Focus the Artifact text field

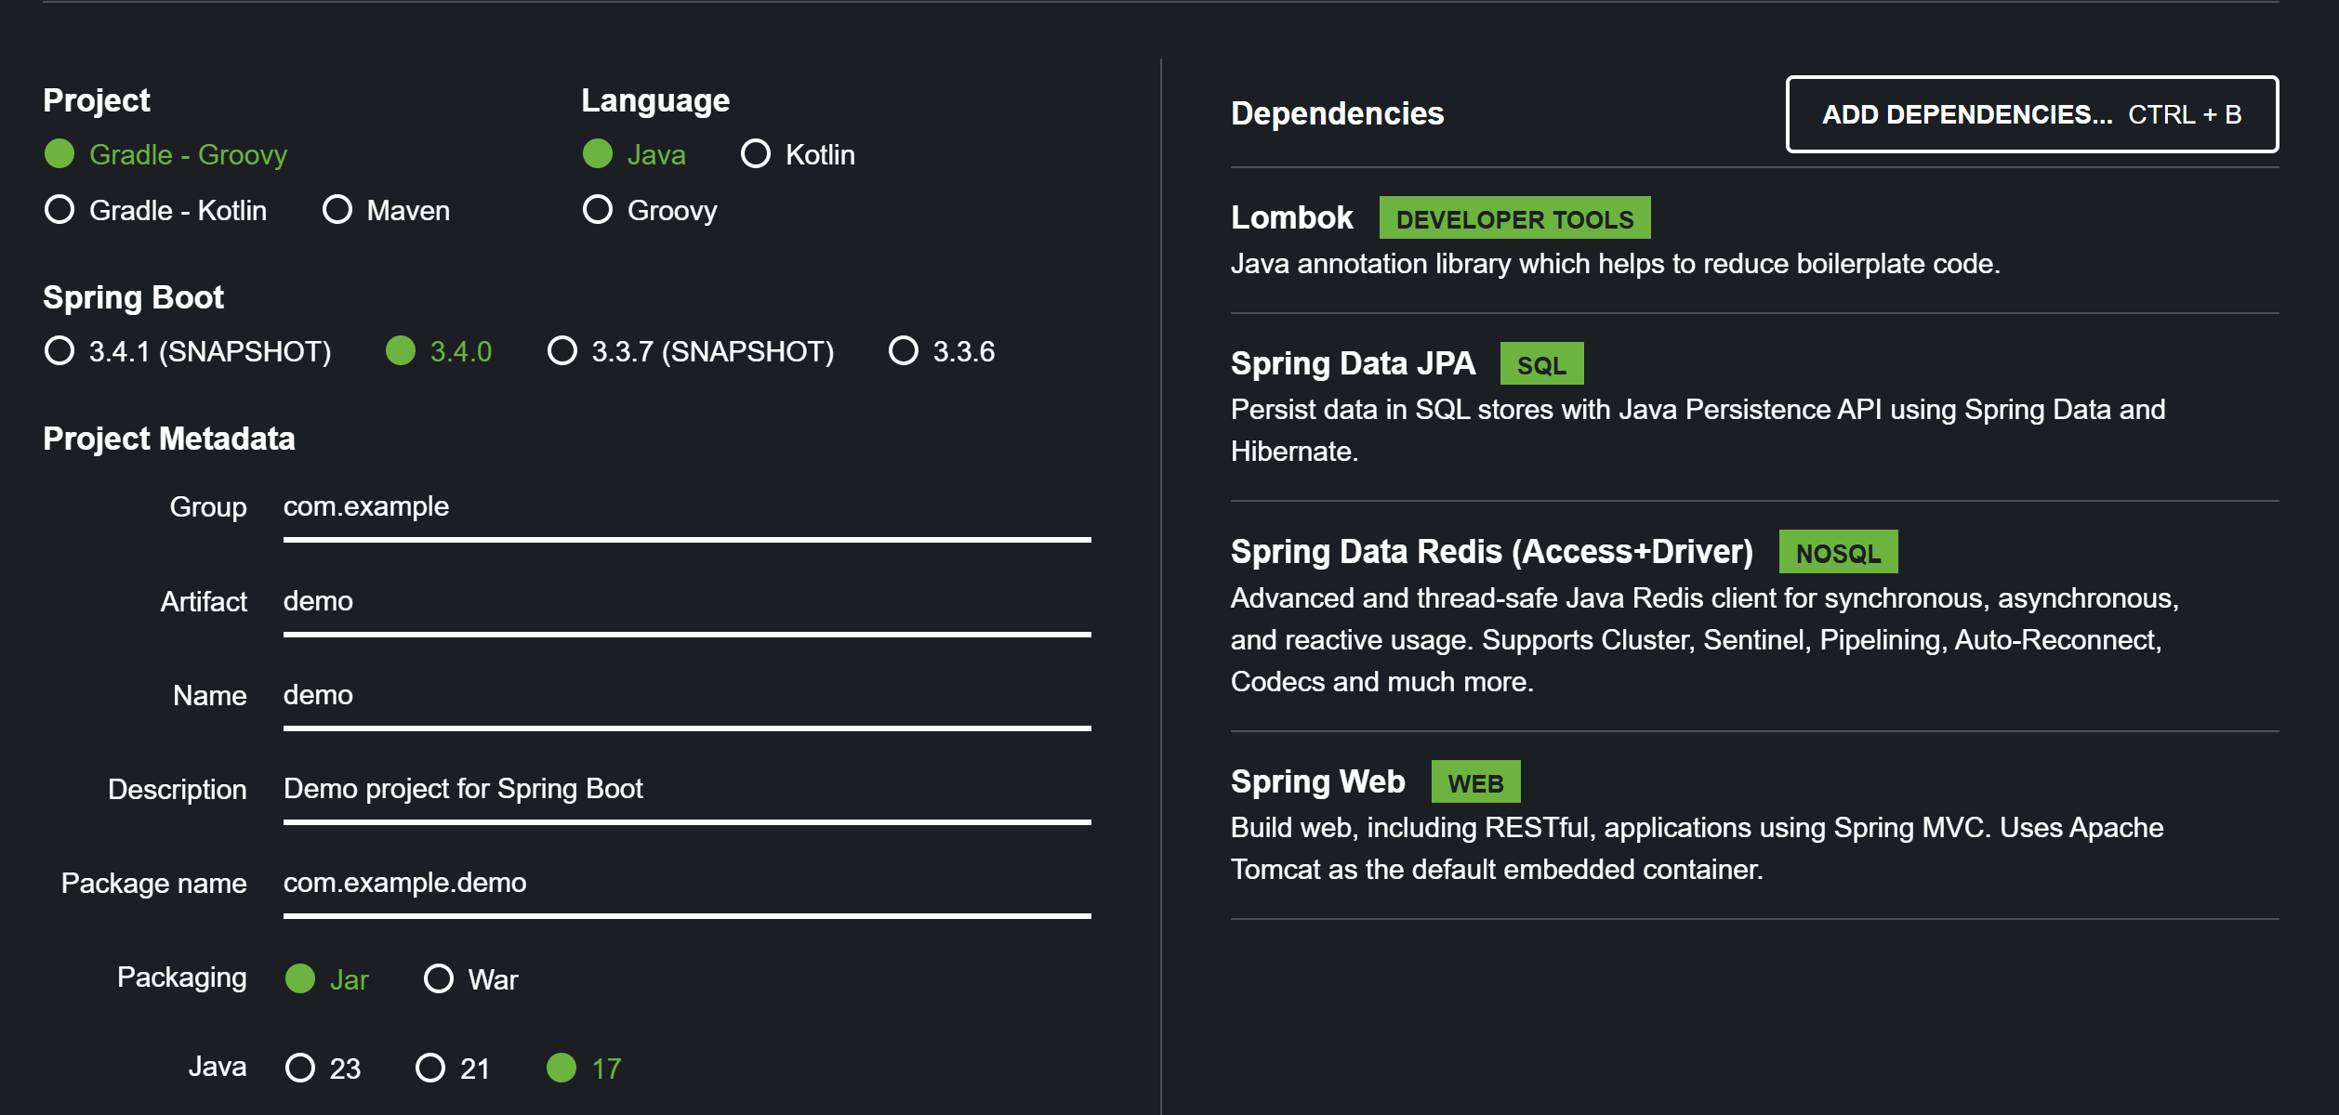click(686, 601)
